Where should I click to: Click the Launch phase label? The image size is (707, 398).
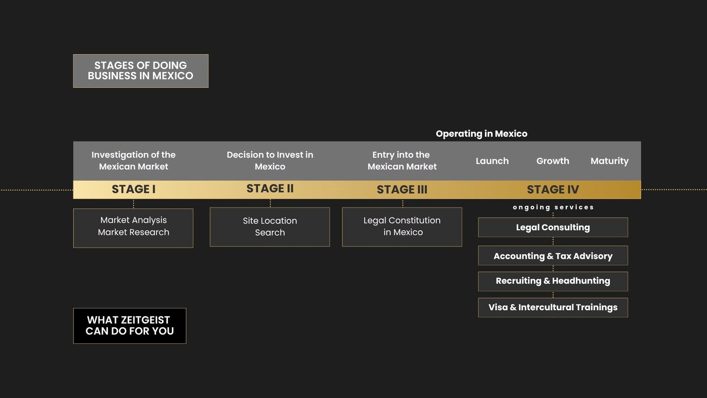492,161
